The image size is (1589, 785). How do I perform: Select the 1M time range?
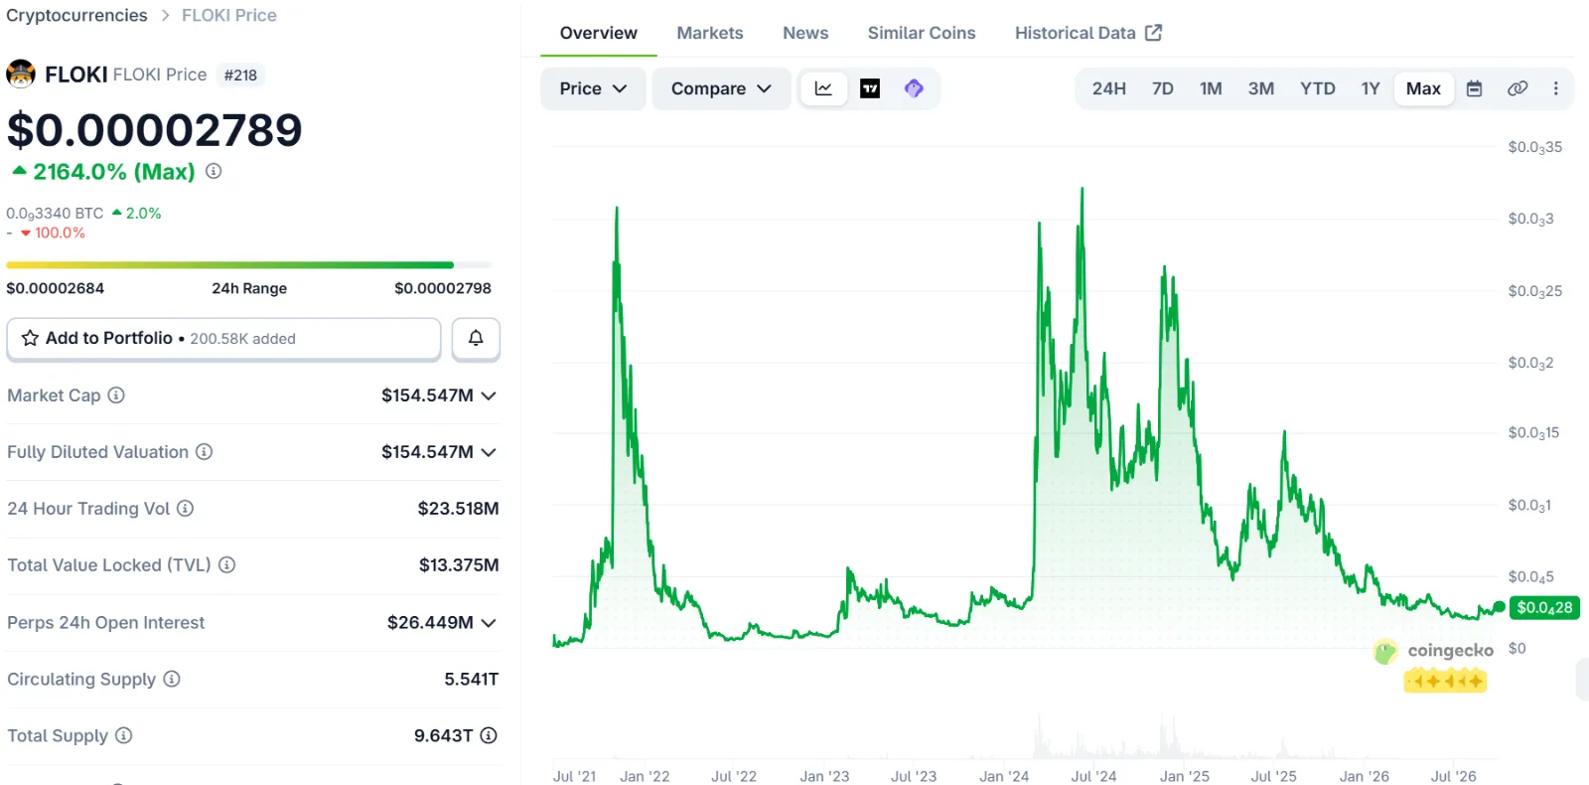pyautogui.click(x=1211, y=88)
